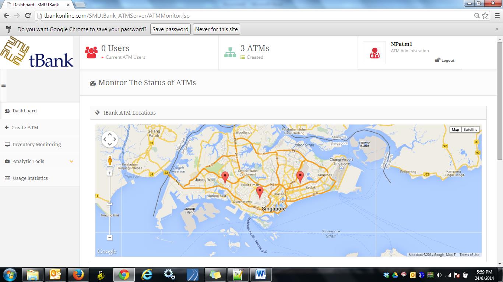This screenshot has width=503, height=282.
Task: Click the ATM marker near Bedok
Action: [x=300, y=177]
